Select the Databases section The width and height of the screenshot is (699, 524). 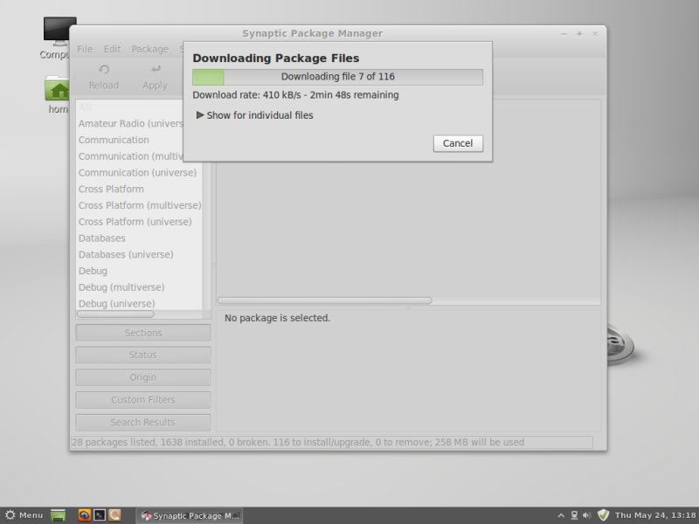[x=139, y=238]
